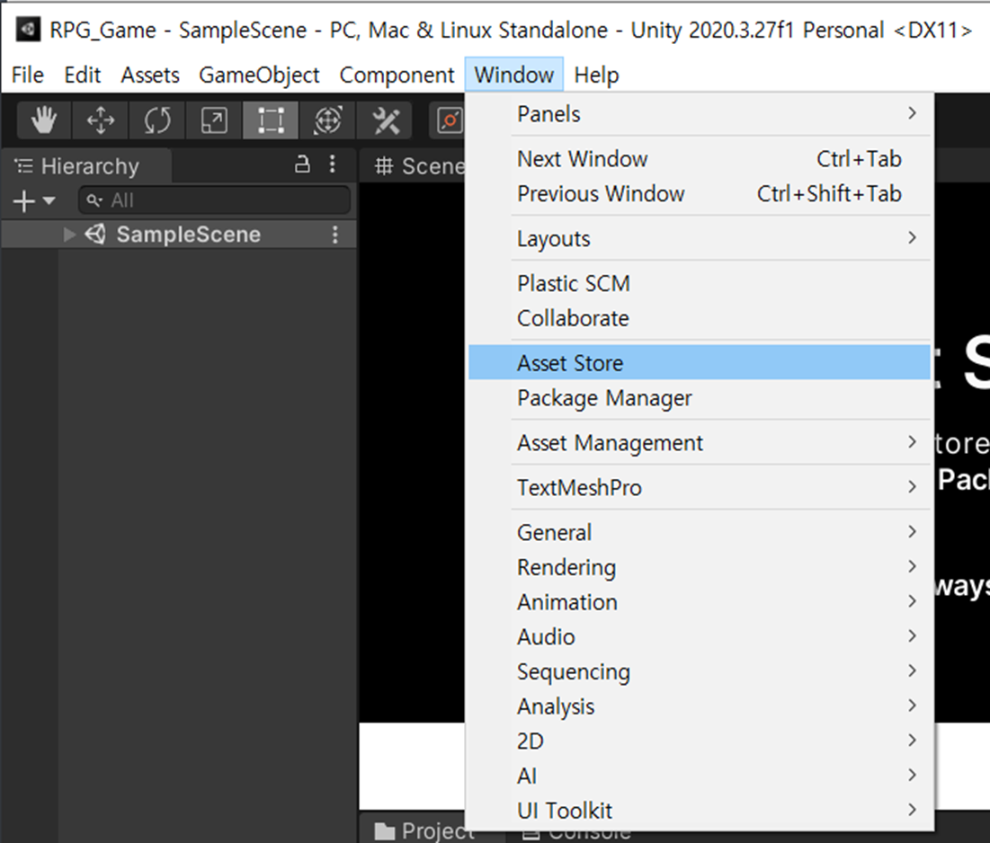Click the plus create button in Hierarchy
The image size is (990, 843).
(24, 201)
